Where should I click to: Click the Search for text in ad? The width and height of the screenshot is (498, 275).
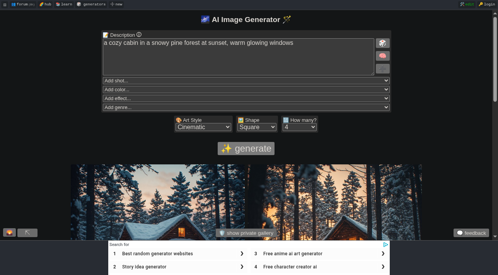[119, 244]
